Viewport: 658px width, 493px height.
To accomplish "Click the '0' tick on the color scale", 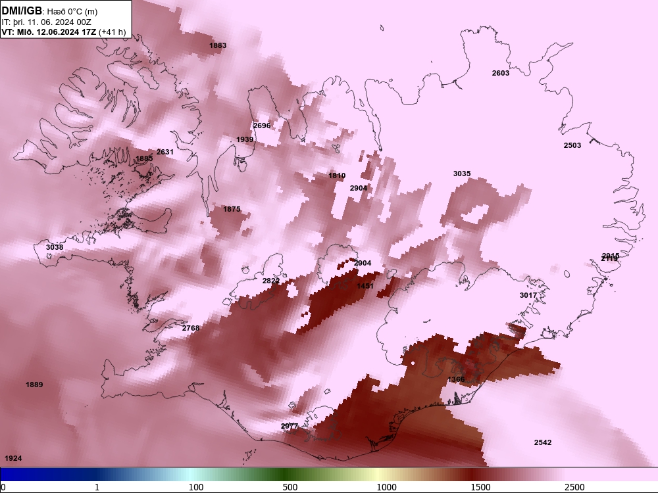I will pos(3,487).
